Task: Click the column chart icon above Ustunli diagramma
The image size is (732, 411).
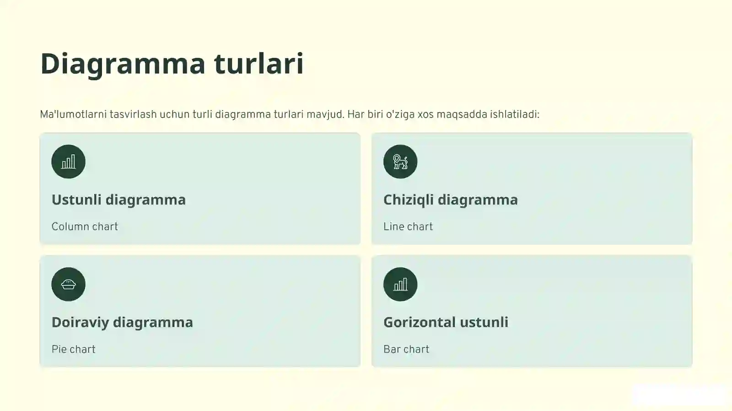Action: 68,162
